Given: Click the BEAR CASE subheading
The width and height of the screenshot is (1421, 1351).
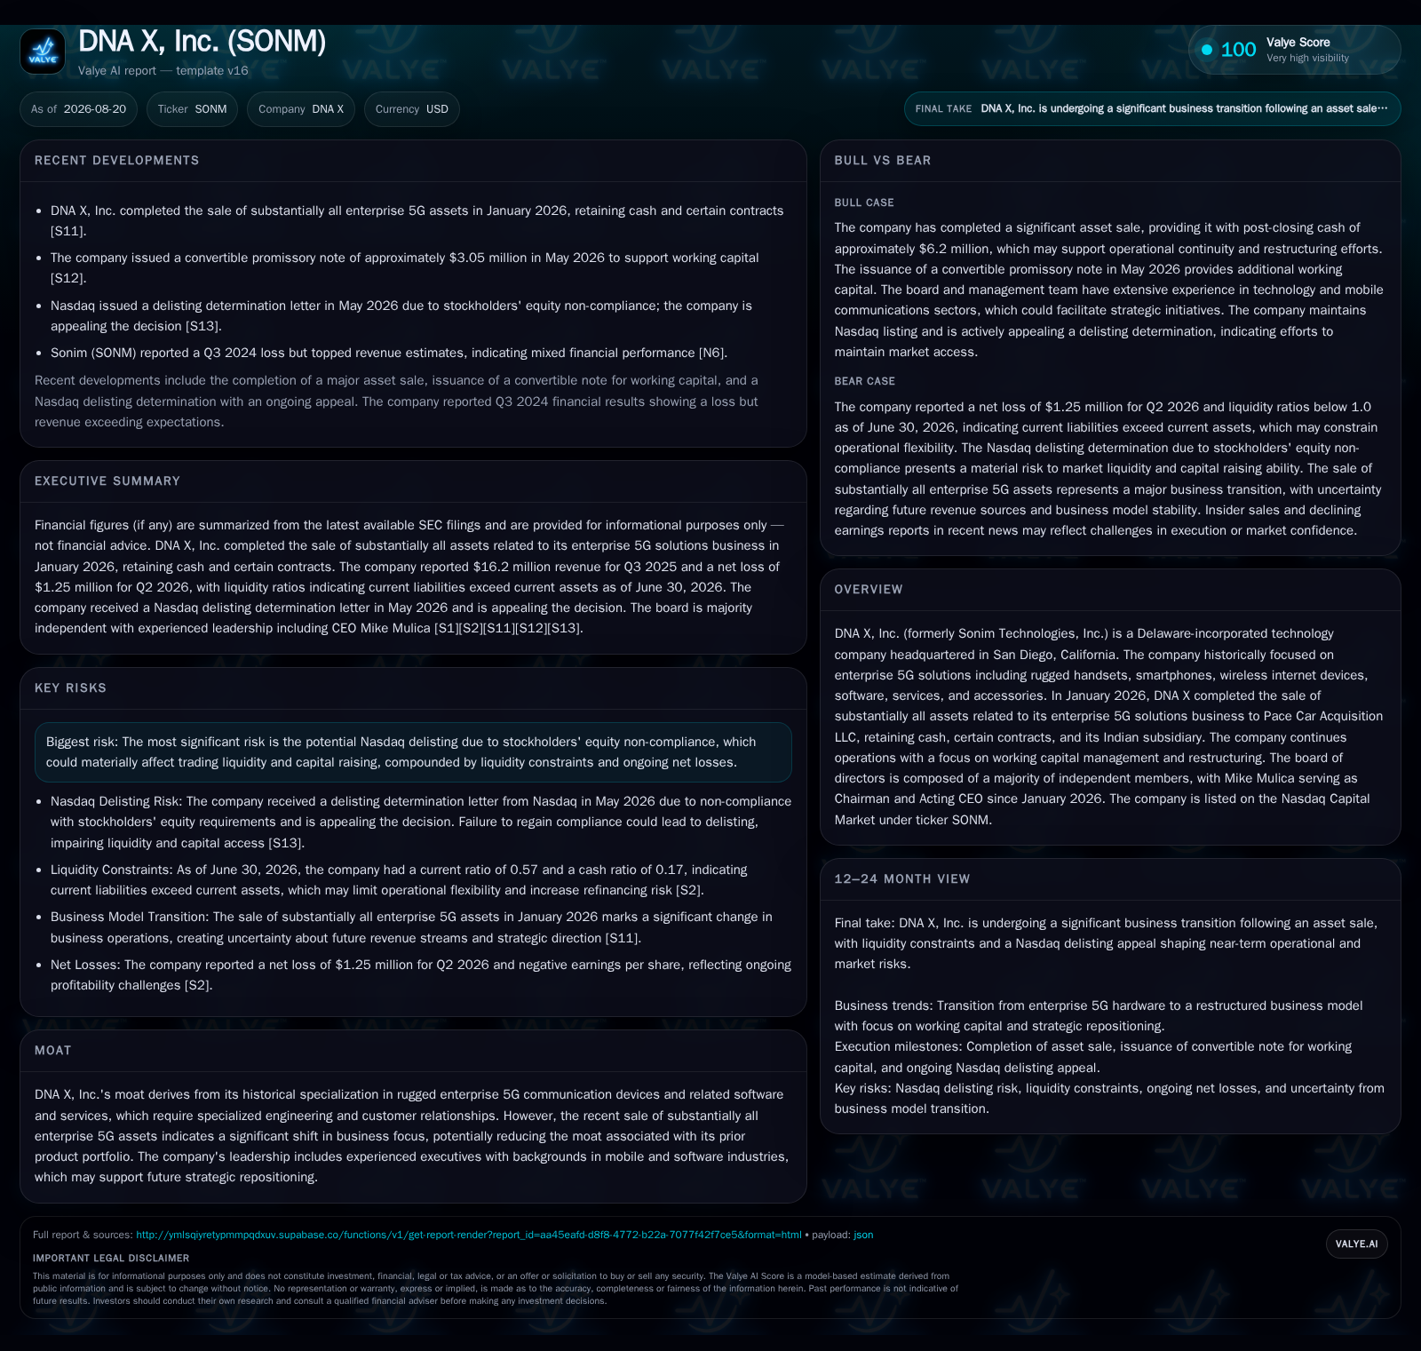Looking at the screenshot, I should [865, 381].
